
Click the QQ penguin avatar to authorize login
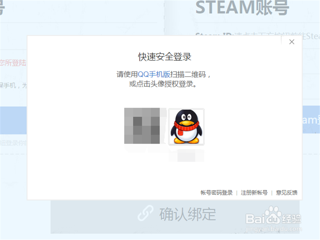coord(187,127)
